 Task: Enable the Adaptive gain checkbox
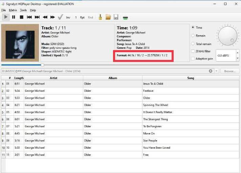(x=193, y=59)
